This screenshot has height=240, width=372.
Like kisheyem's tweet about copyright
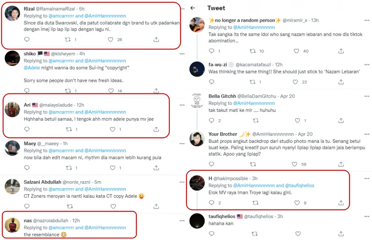(110, 91)
